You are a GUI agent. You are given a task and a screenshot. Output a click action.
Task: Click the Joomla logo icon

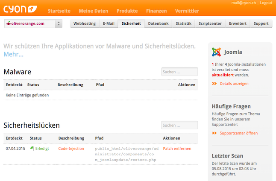[x=216, y=52]
